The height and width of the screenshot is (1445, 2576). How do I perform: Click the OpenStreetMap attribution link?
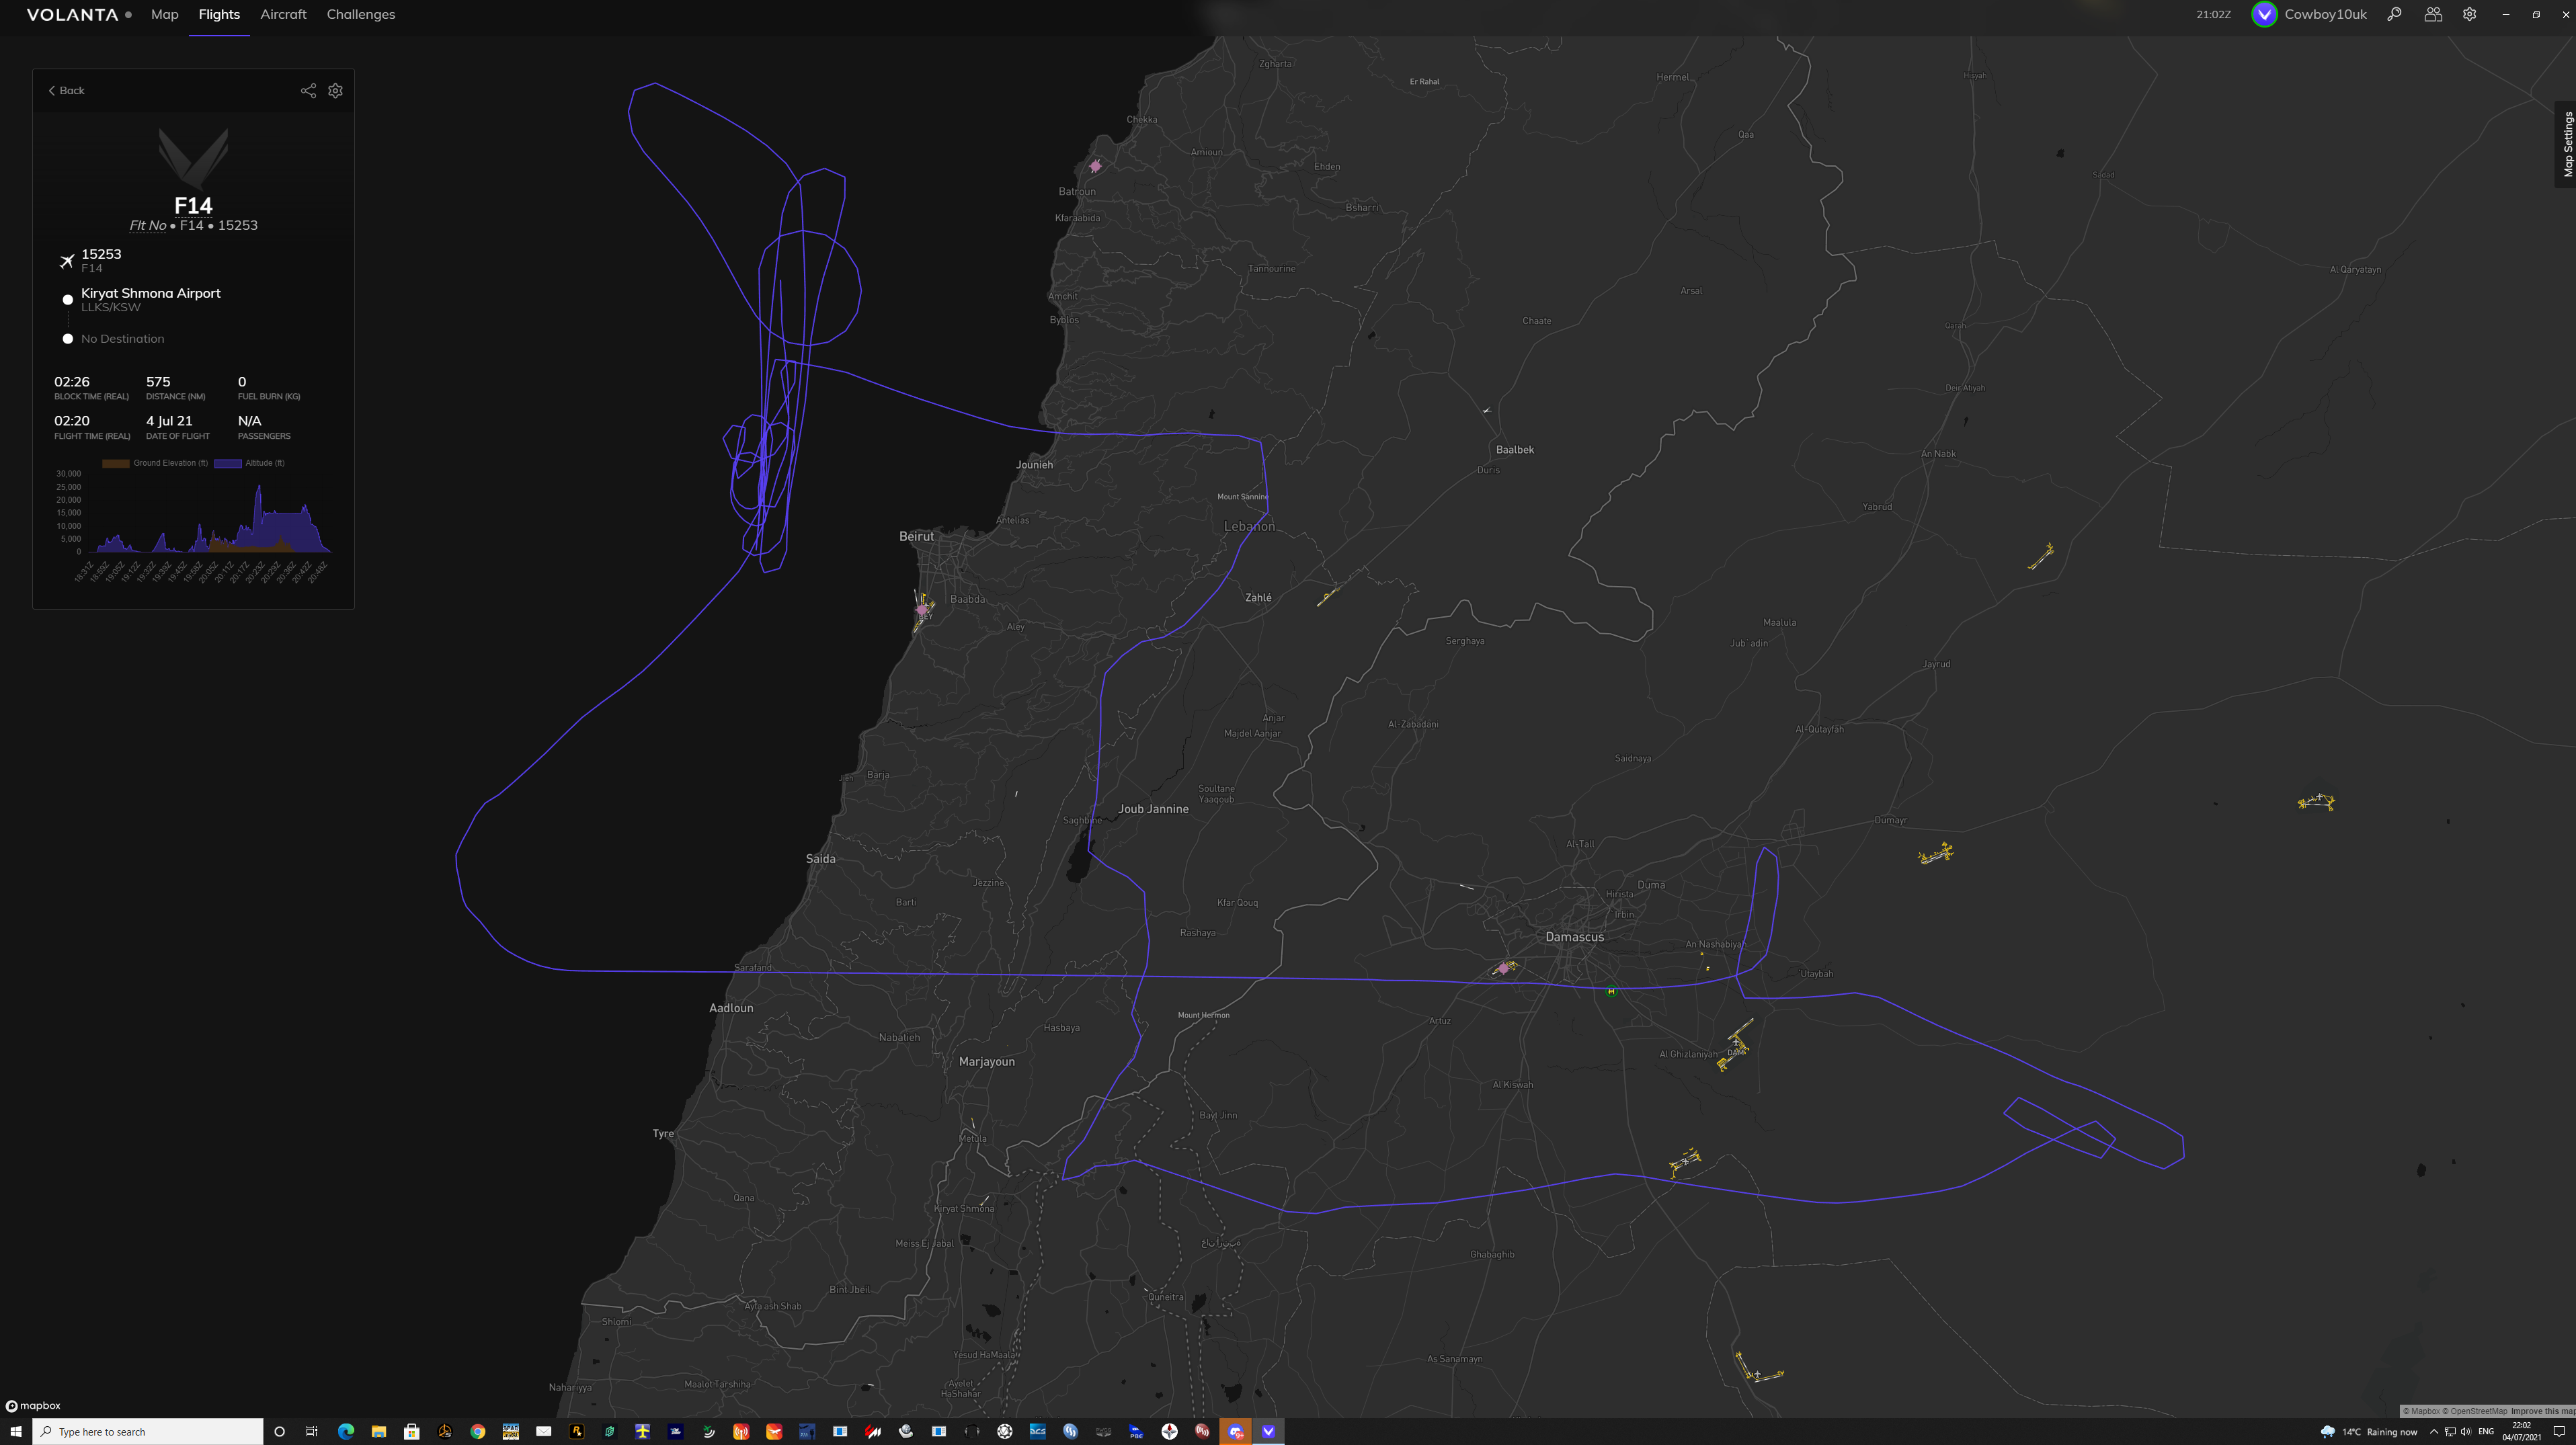click(2475, 1411)
